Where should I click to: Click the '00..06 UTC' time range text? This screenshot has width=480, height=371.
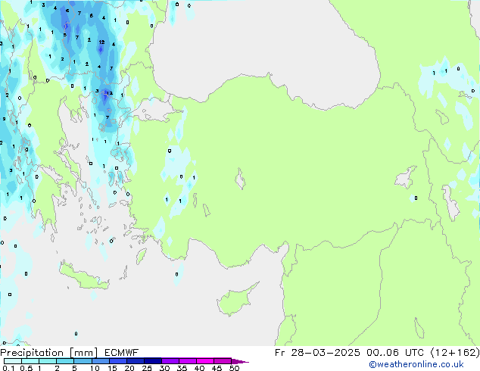click(x=395, y=353)
